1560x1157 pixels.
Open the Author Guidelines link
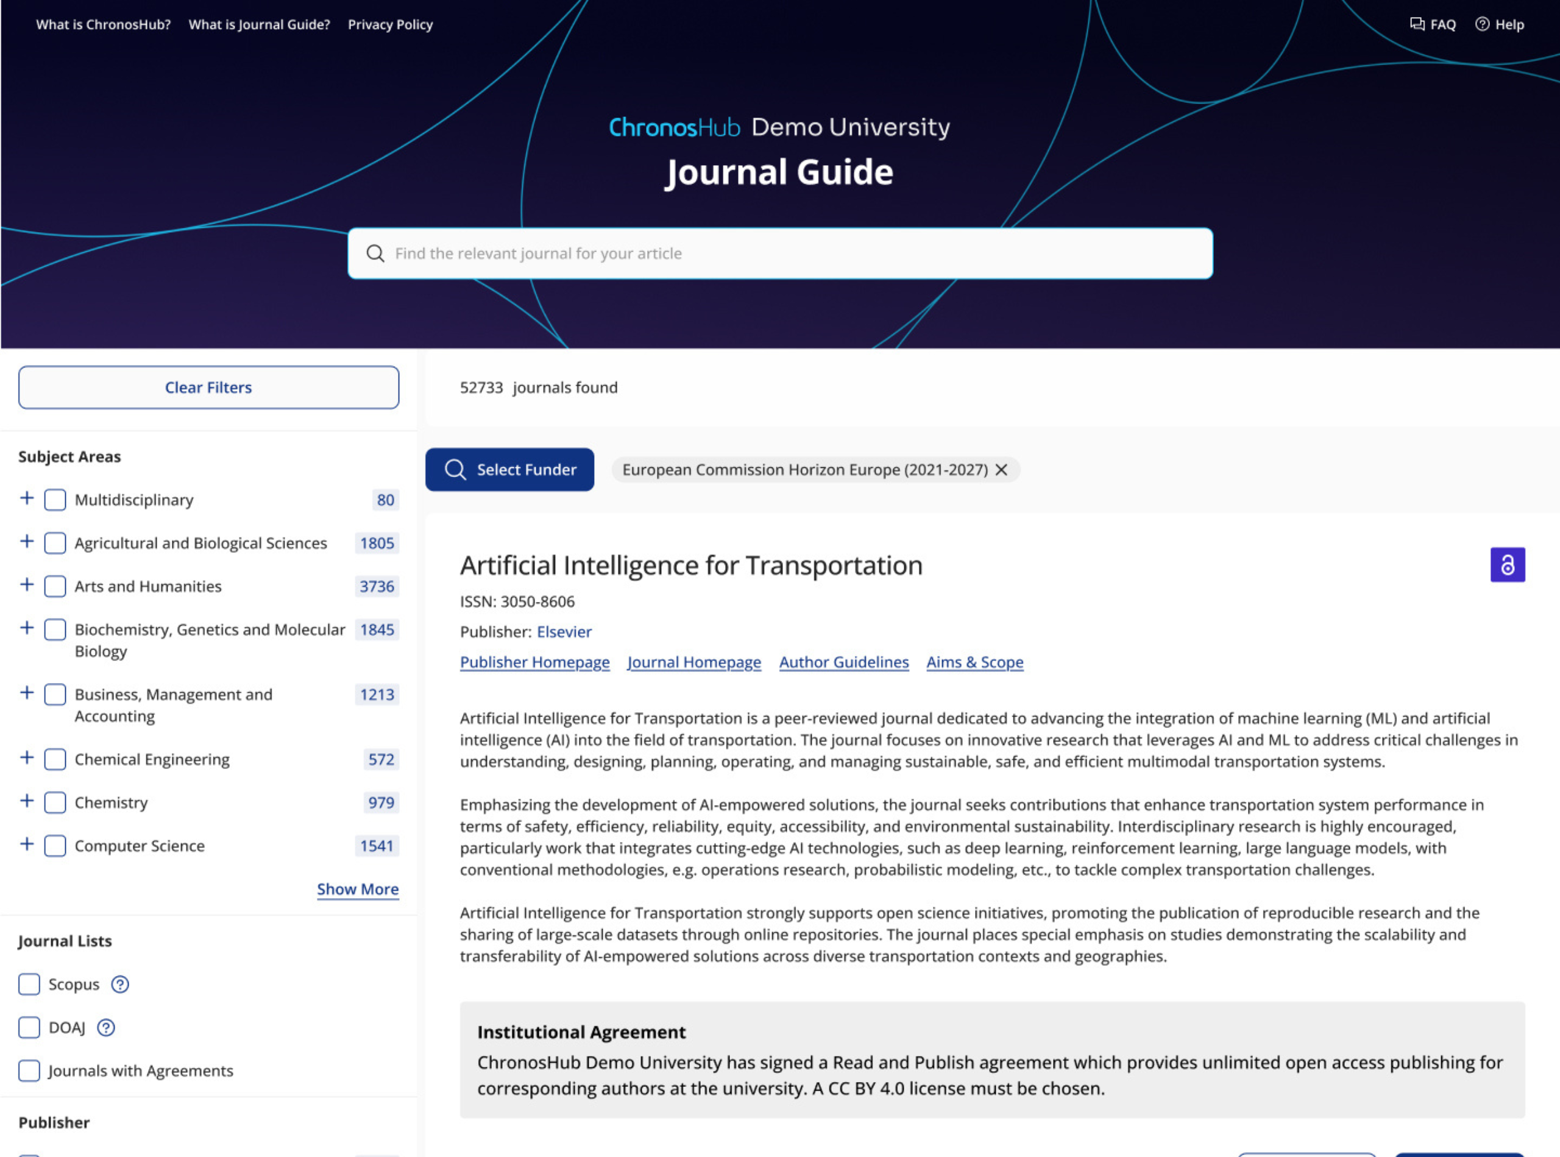[843, 662]
